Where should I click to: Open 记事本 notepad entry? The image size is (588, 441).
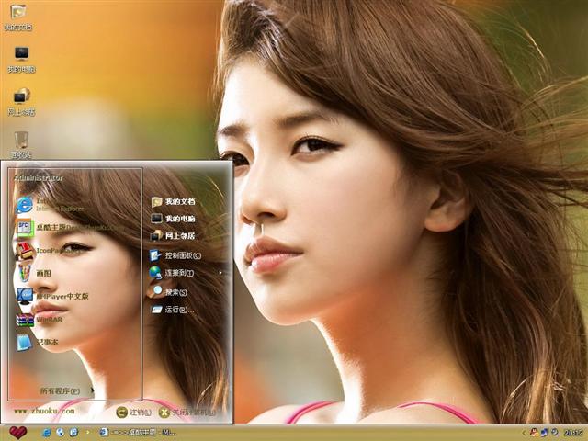[x=38, y=342]
